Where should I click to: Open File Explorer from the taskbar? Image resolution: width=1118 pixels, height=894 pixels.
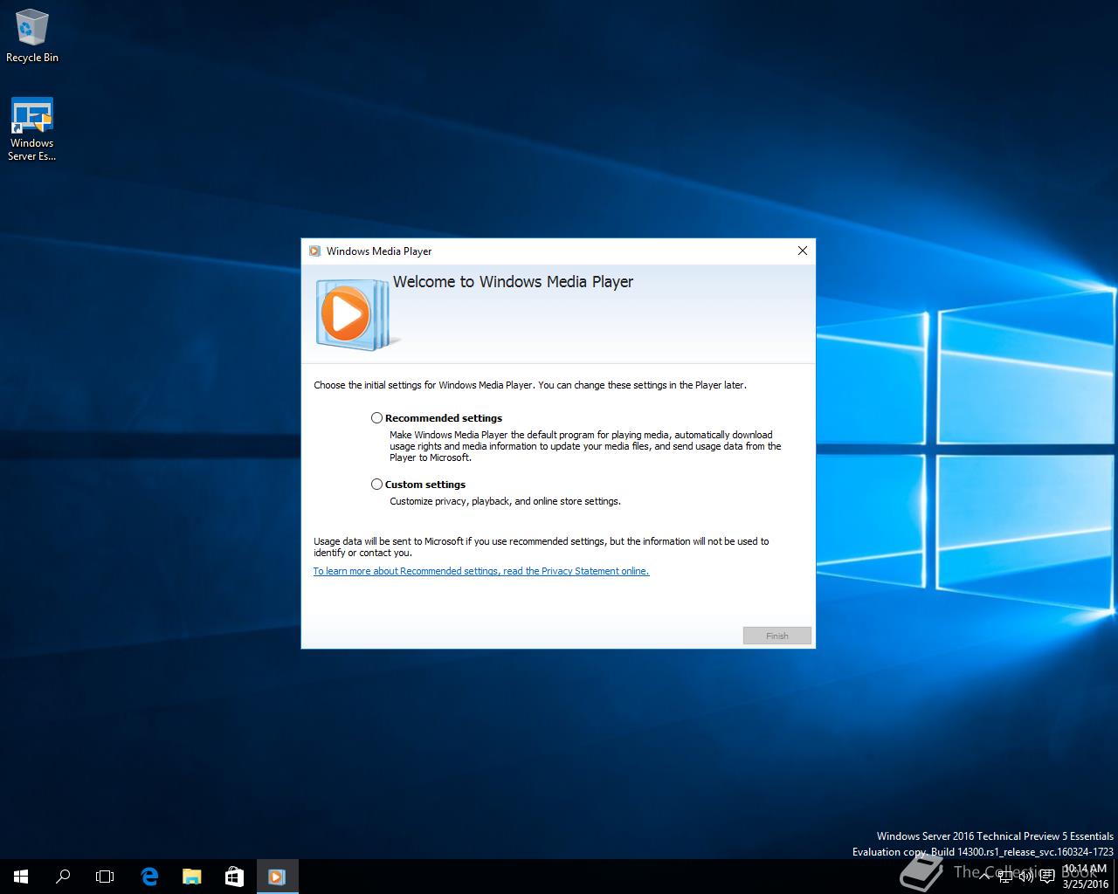click(191, 877)
